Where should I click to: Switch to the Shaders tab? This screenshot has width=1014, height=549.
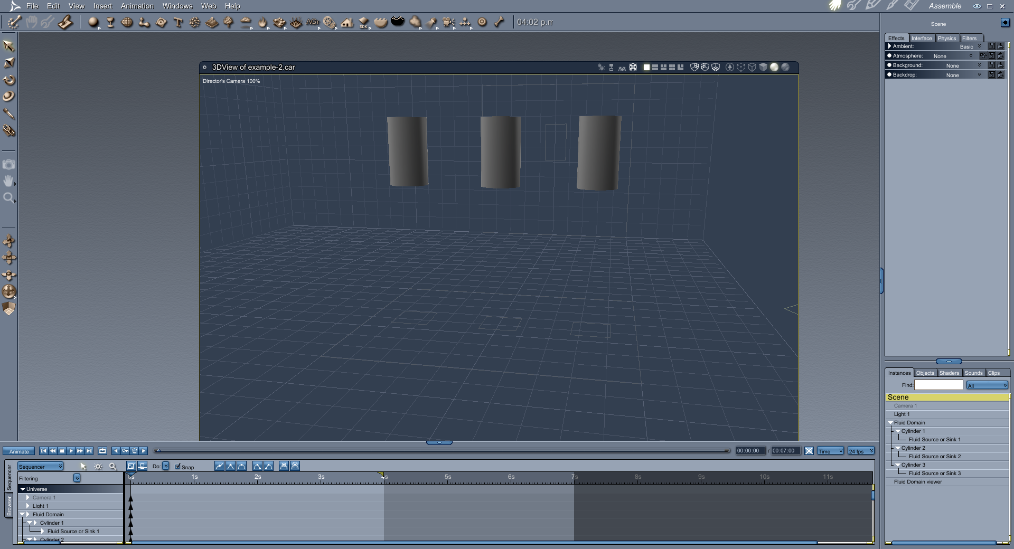tap(949, 373)
